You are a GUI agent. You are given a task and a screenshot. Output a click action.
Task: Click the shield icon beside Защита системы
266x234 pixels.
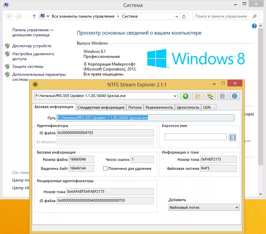[x=7, y=66]
